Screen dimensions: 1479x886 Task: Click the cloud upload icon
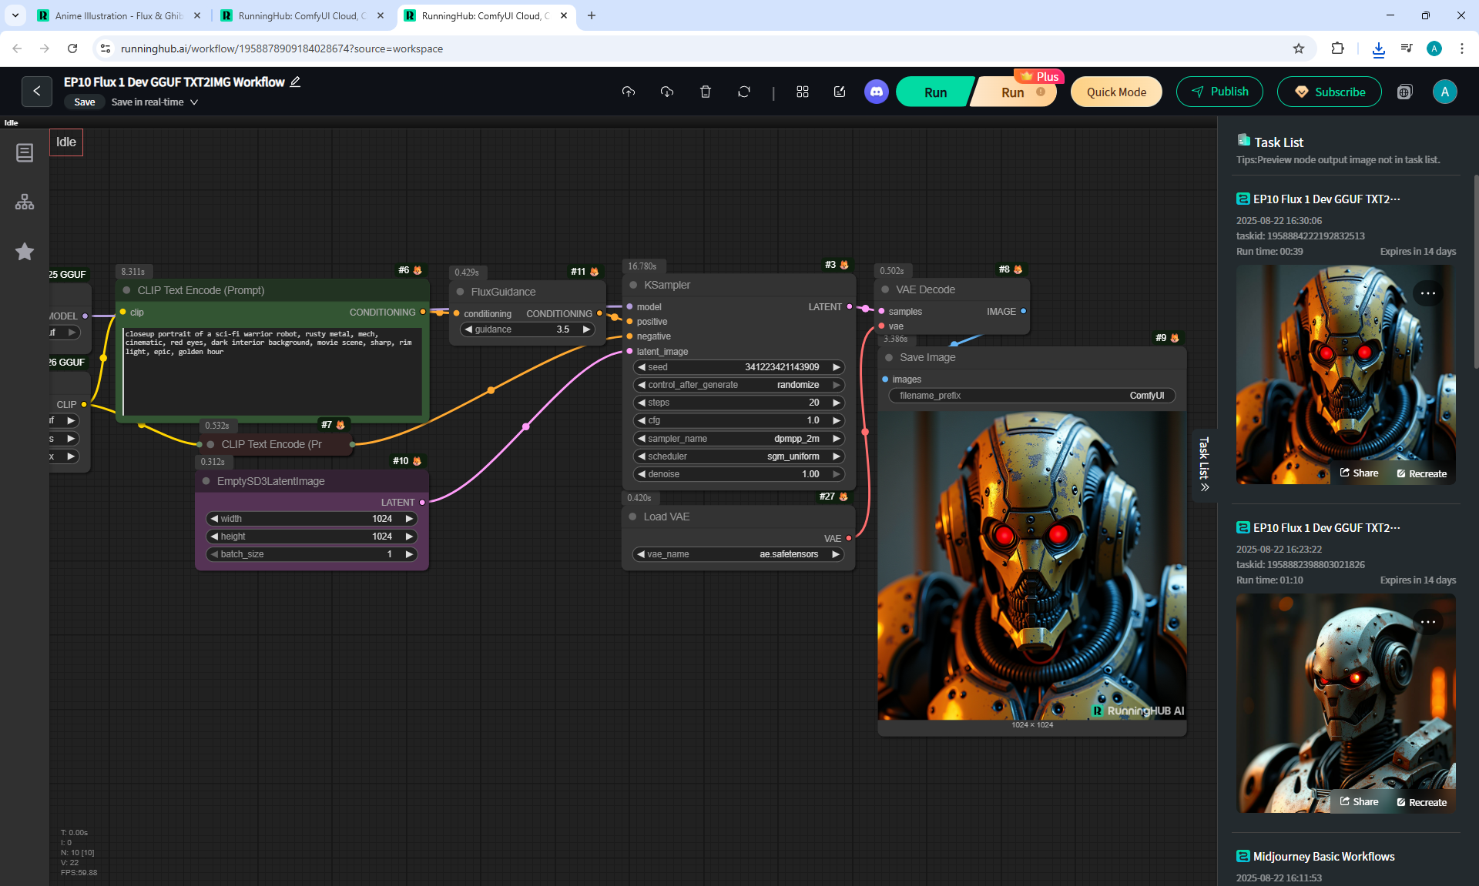click(x=629, y=92)
